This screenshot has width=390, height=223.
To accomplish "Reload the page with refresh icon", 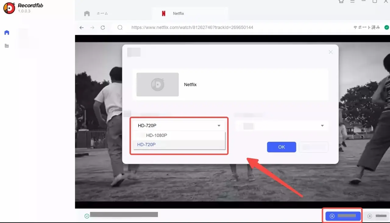I will (103, 27).
